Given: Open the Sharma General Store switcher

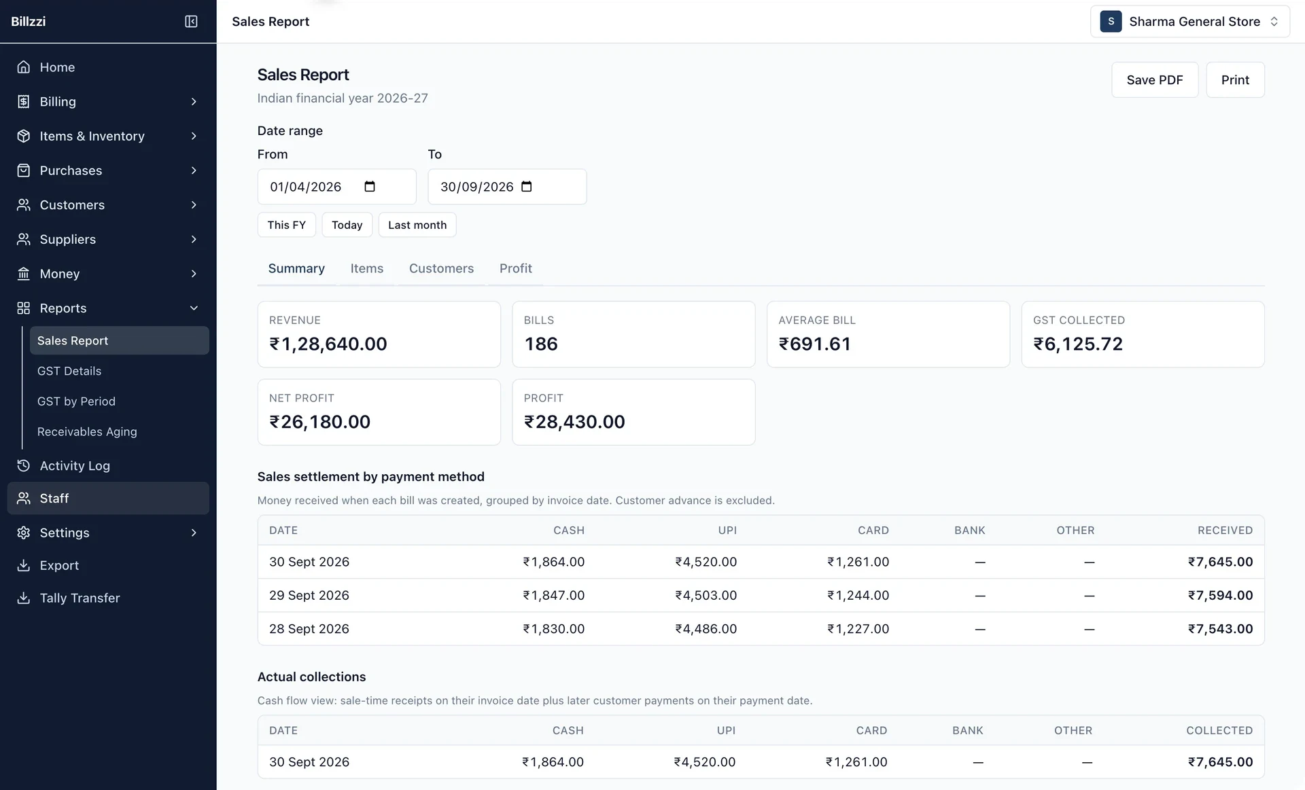Looking at the screenshot, I should tap(1189, 22).
